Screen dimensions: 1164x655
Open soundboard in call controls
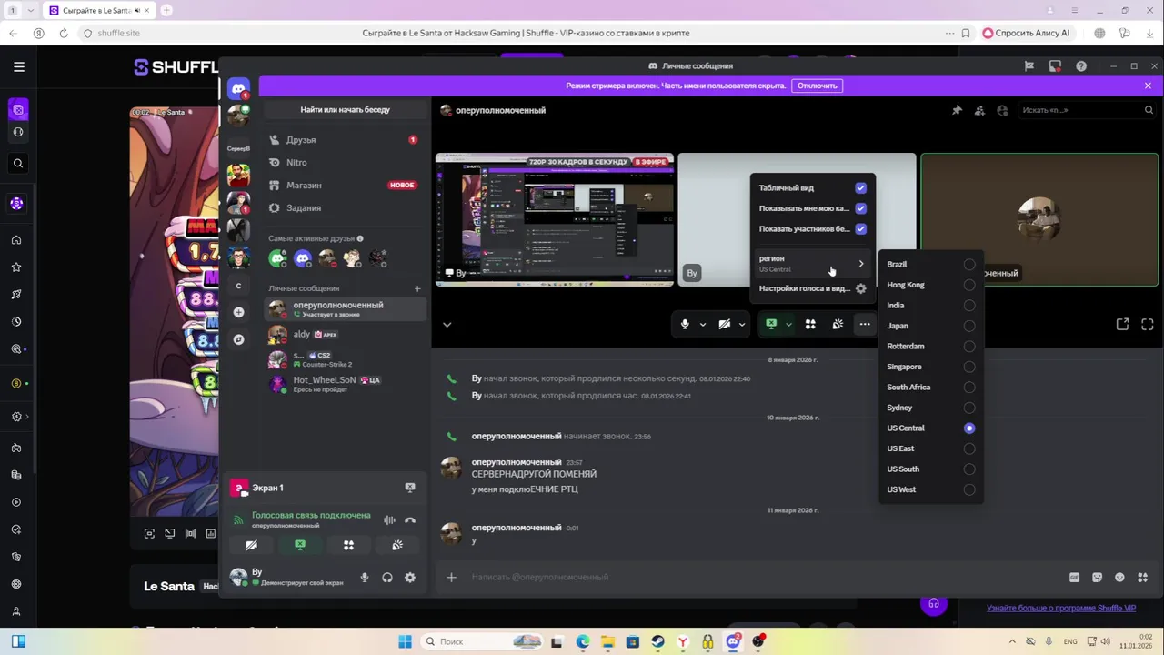838,324
